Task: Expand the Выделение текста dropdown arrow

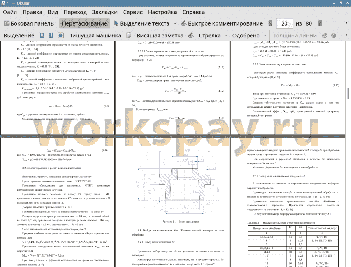Action: pyautogui.click(x=175, y=23)
